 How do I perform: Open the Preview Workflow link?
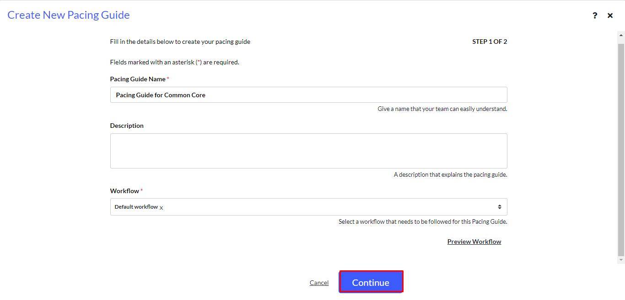click(474, 242)
